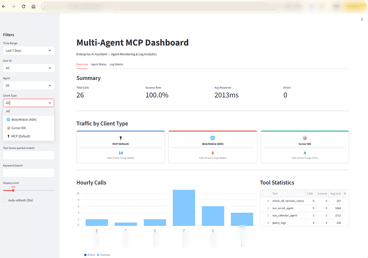Sort by the Calls column header
This screenshot has width=368, height=258.
pyautogui.click(x=310, y=194)
